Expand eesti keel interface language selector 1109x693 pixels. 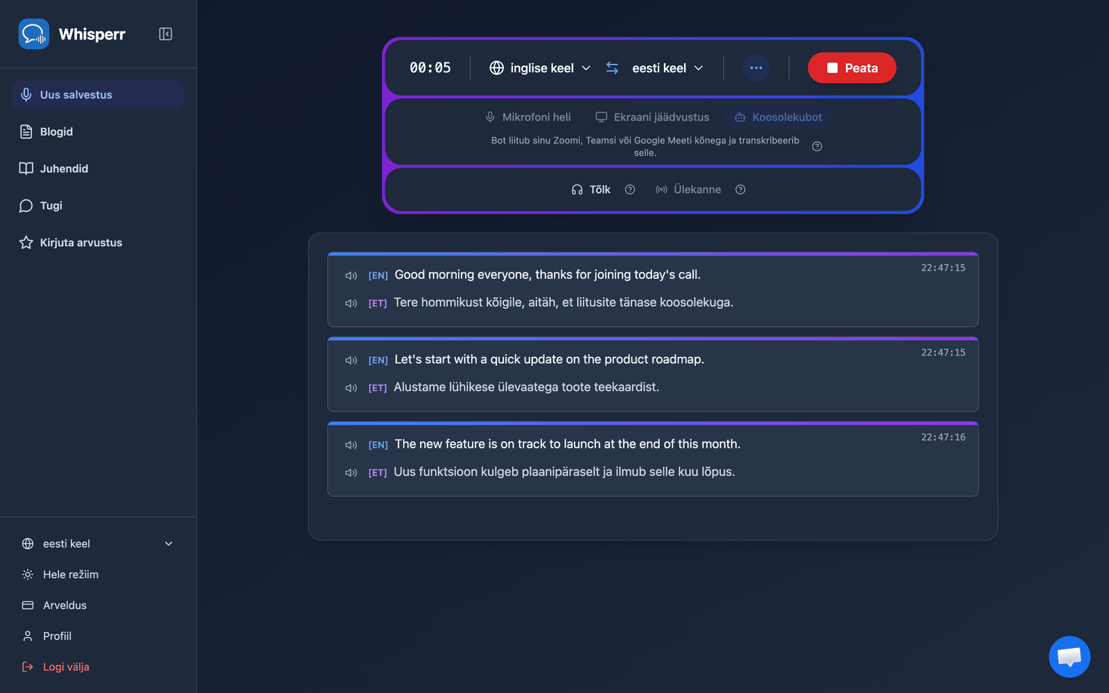(x=98, y=544)
